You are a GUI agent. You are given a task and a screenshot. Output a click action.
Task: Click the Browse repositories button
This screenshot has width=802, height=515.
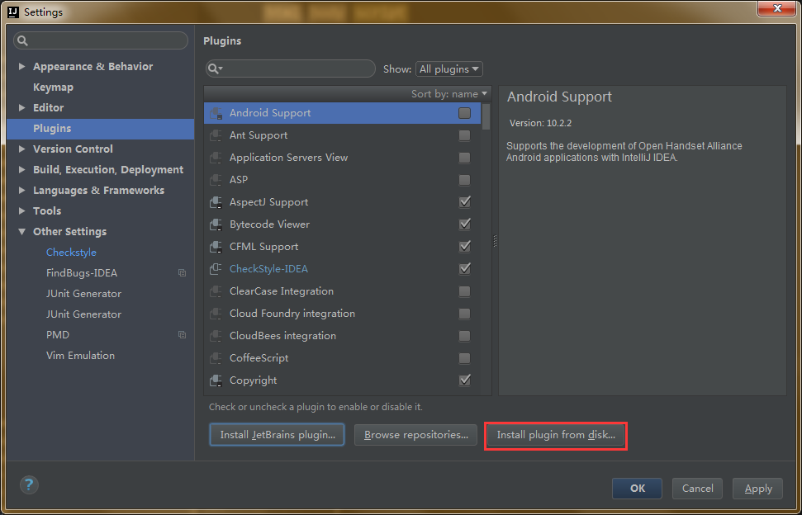point(415,435)
